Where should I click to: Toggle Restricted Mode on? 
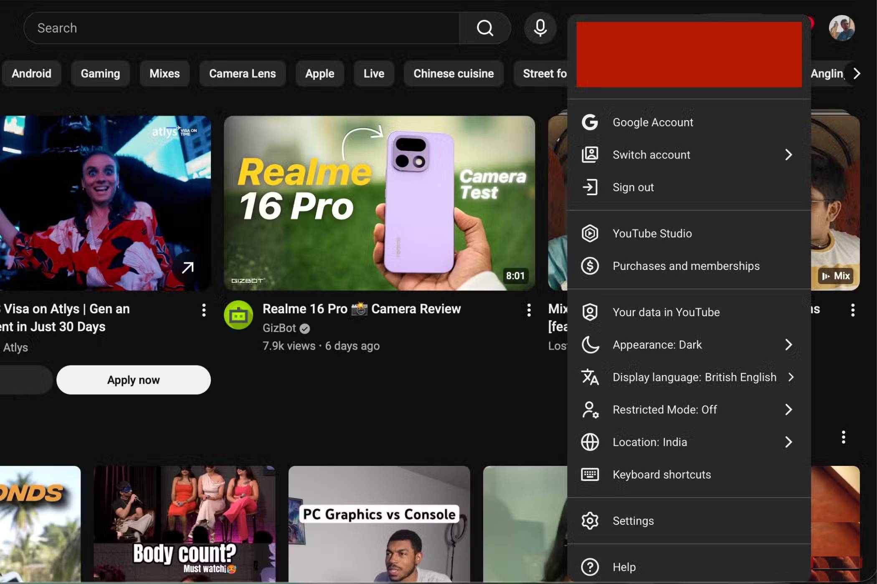pyautogui.click(x=788, y=410)
